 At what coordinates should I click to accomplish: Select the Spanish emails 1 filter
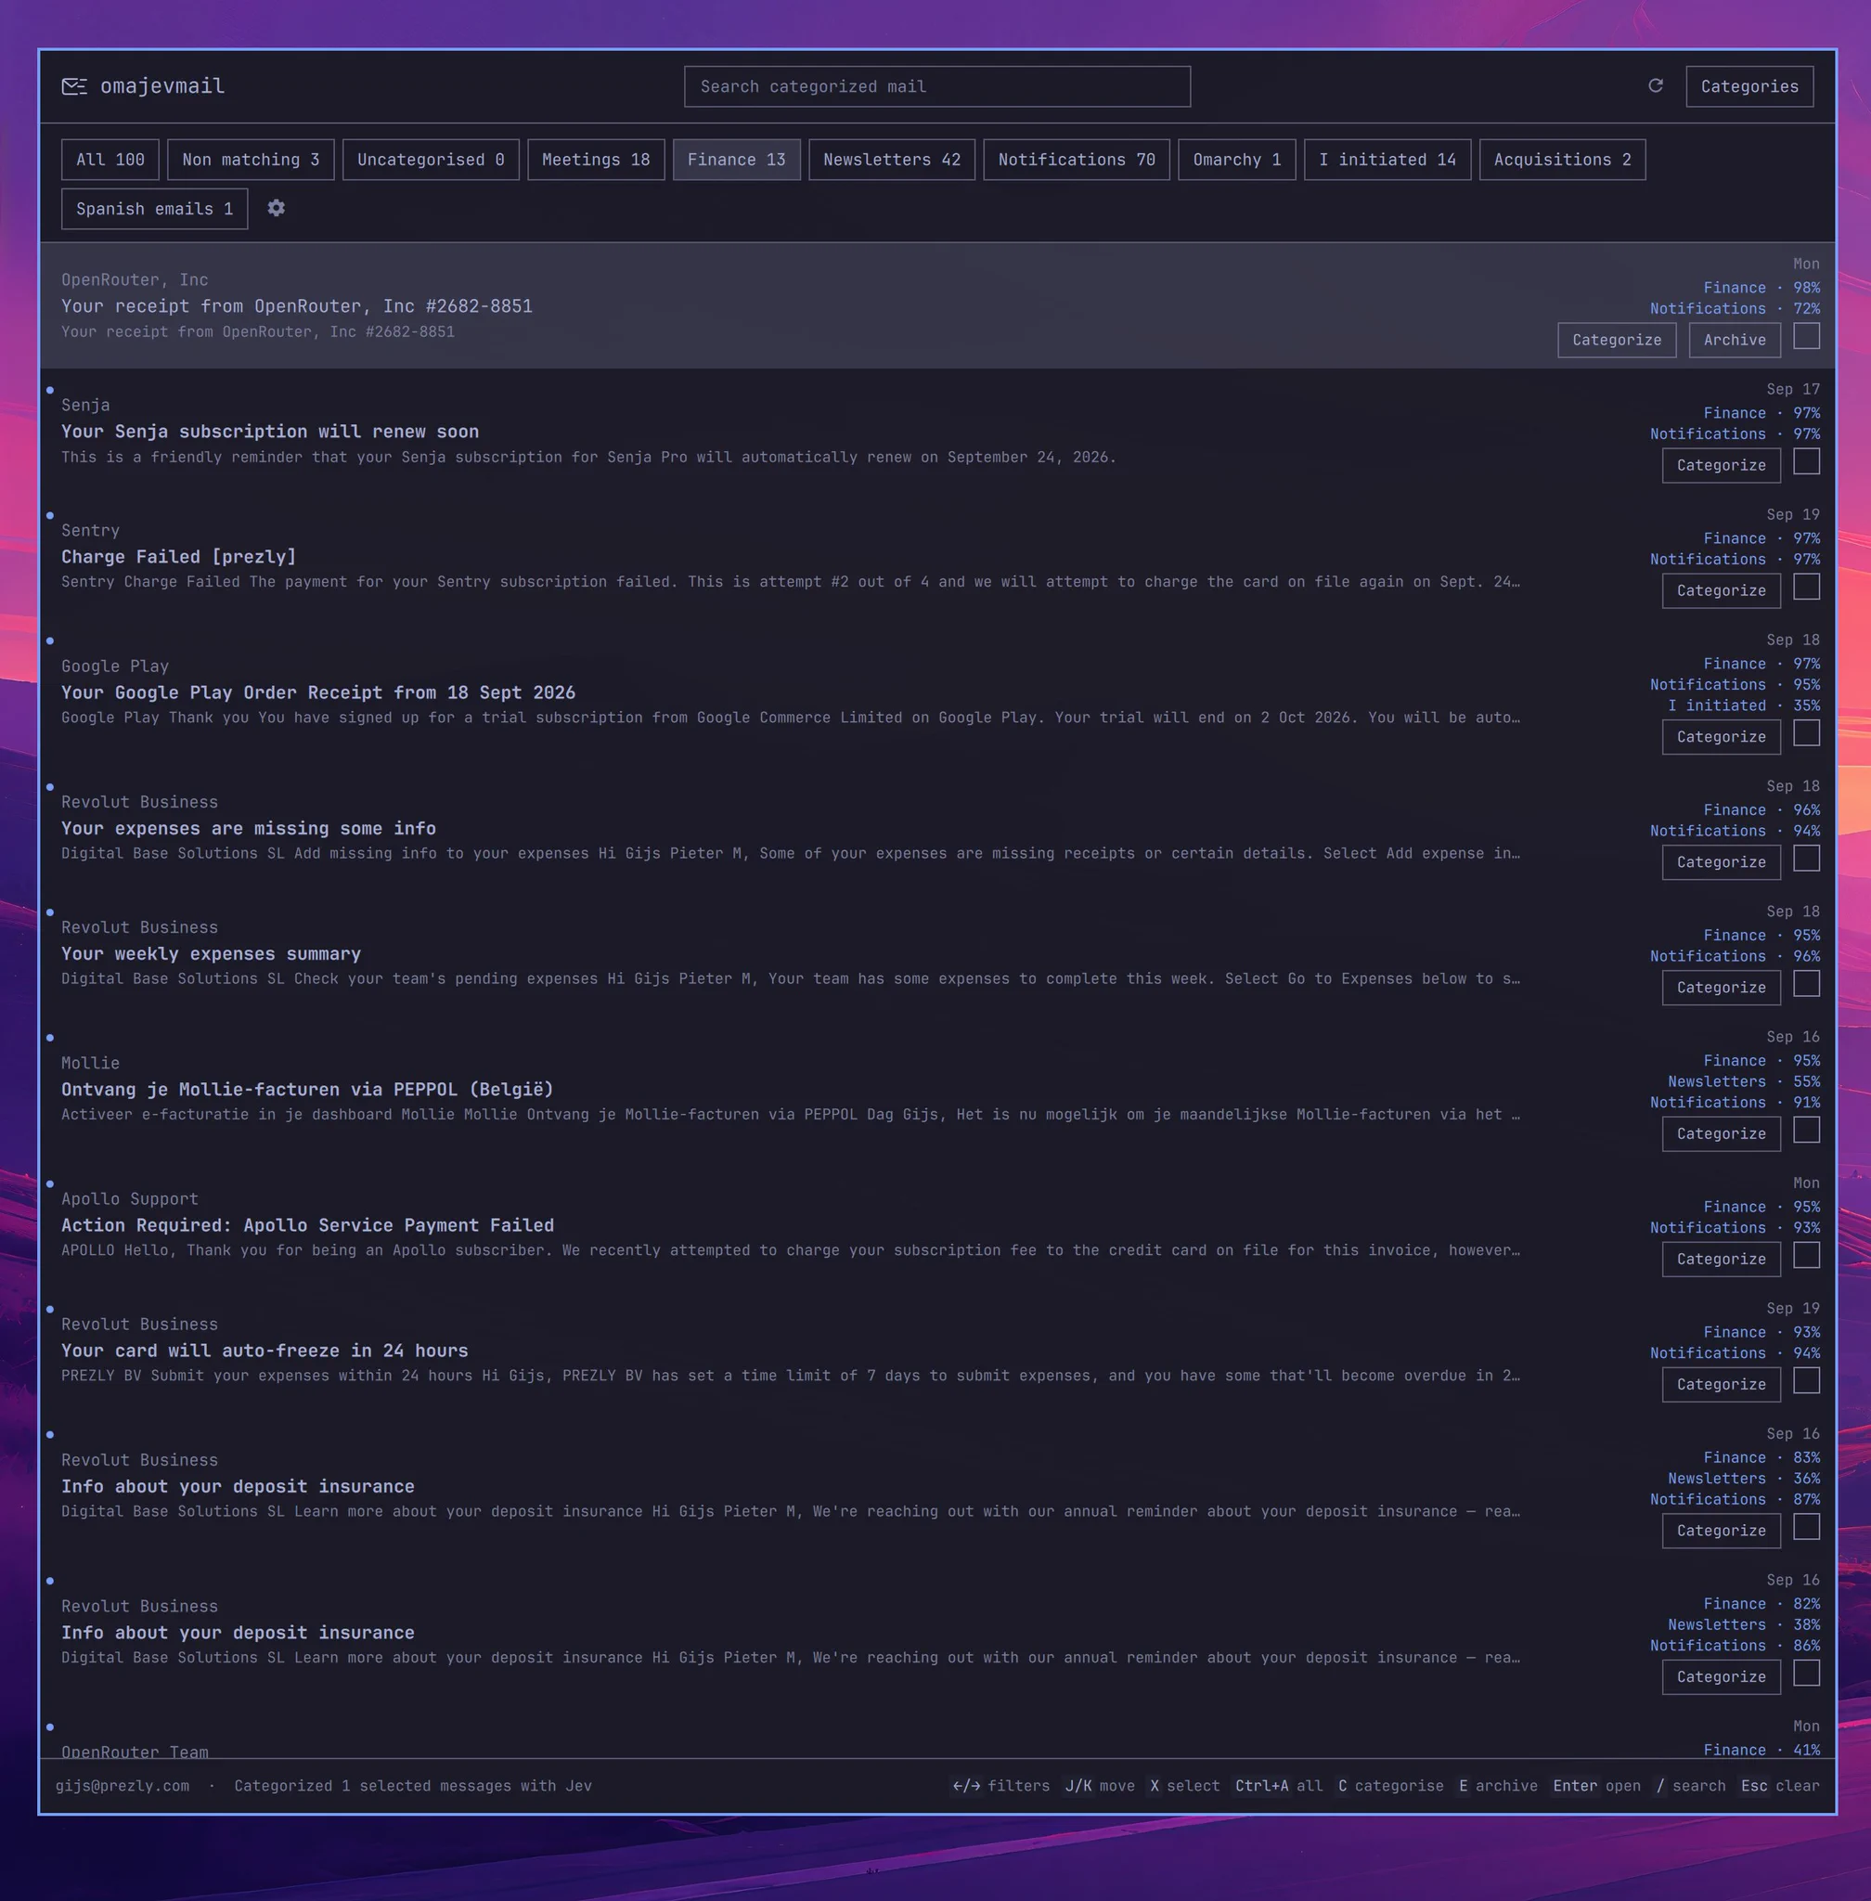click(x=154, y=208)
